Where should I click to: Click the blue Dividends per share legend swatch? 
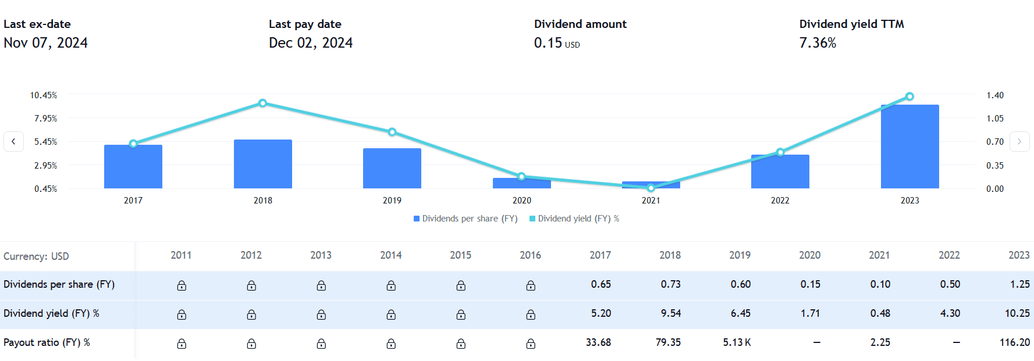pyautogui.click(x=417, y=219)
